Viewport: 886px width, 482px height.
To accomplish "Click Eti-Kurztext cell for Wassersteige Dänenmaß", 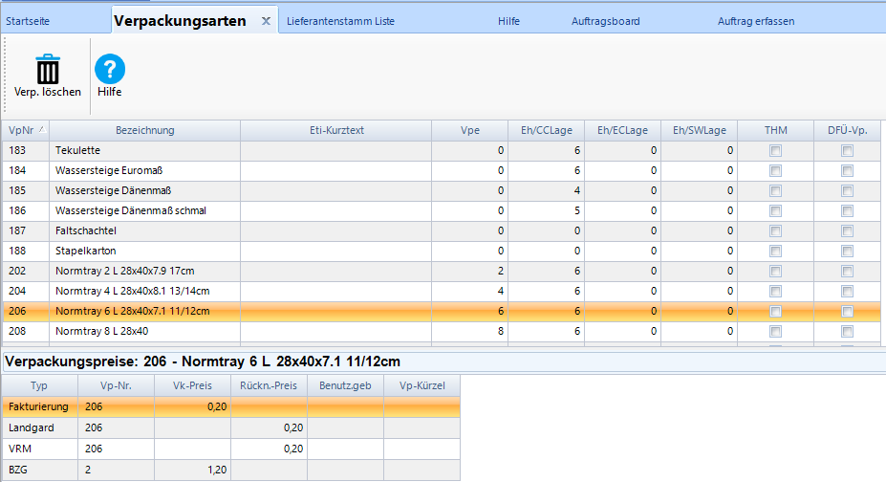I will point(335,190).
